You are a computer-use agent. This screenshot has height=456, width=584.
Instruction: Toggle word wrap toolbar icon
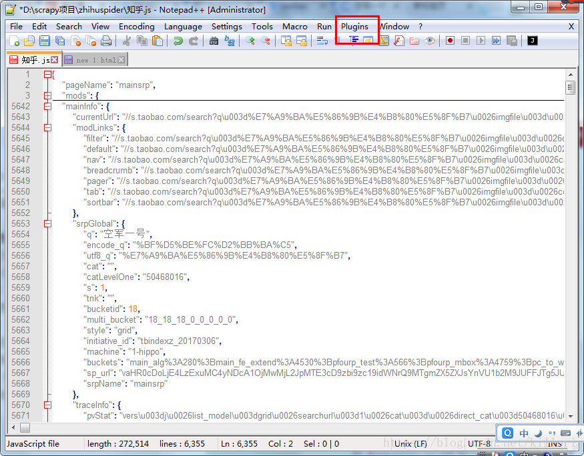pyautogui.click(x=322, y=41)
